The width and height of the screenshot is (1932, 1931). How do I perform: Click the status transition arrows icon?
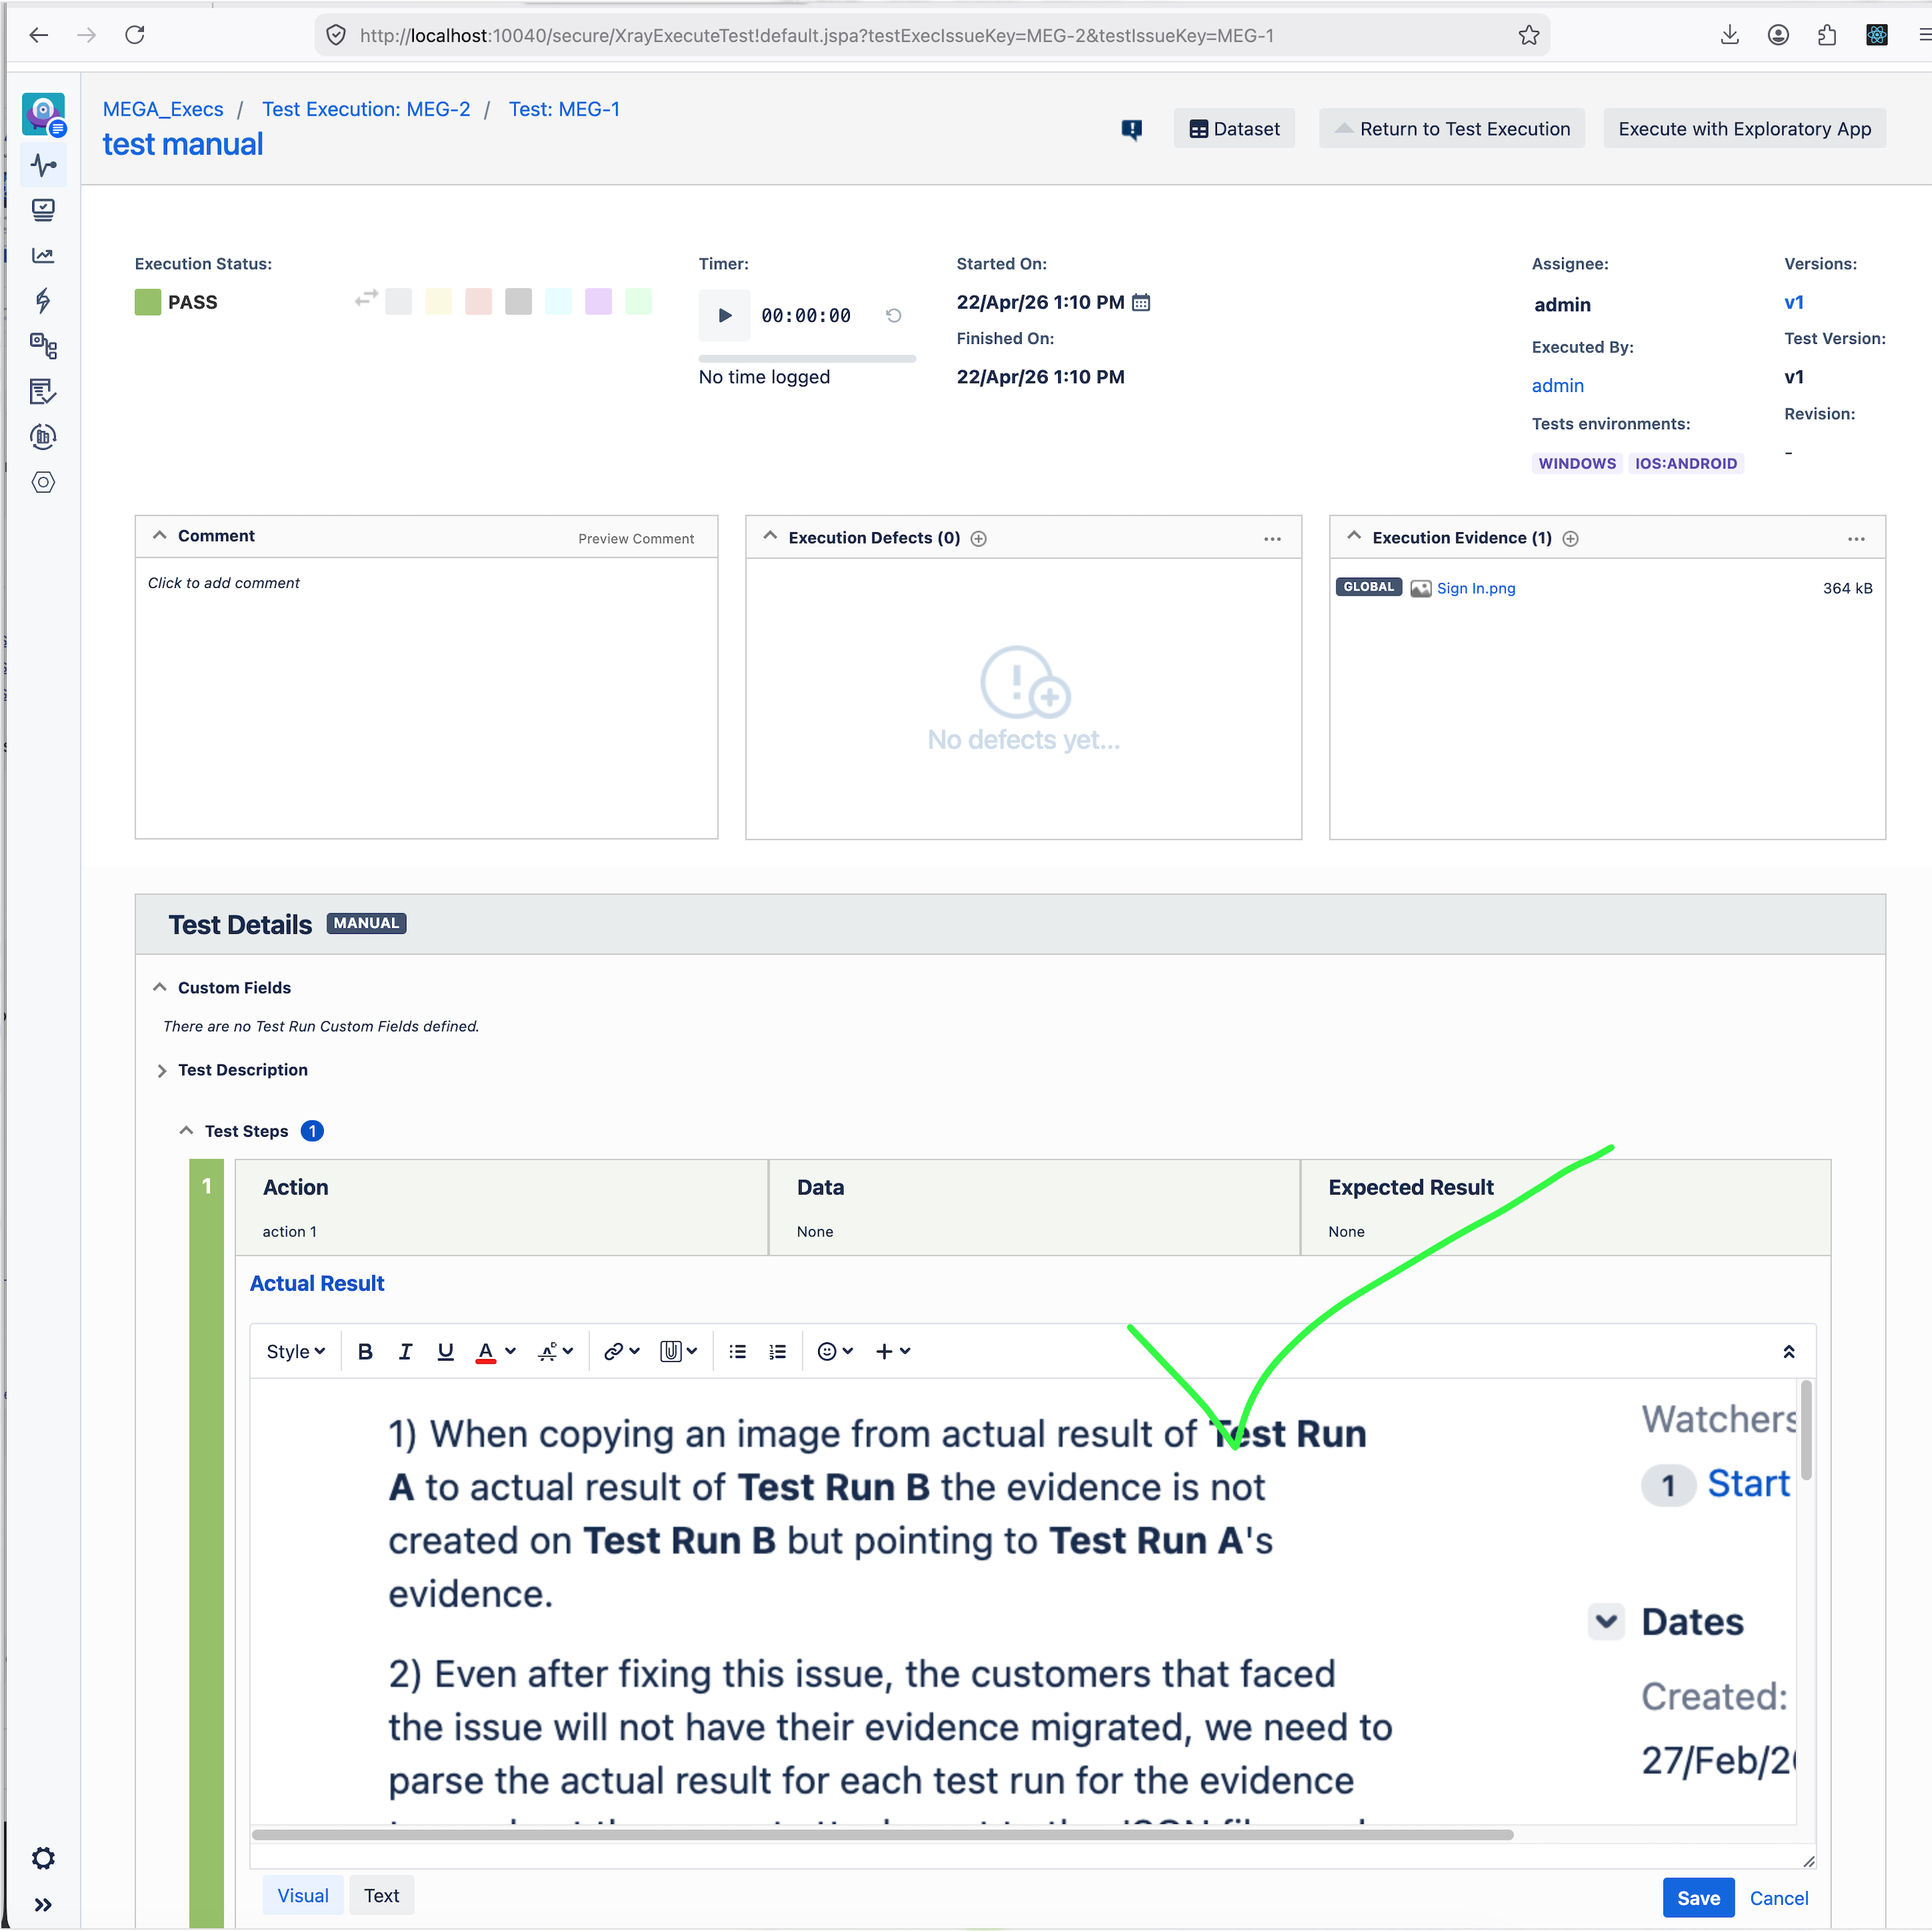pyautogui.click(x=366, y=299)
